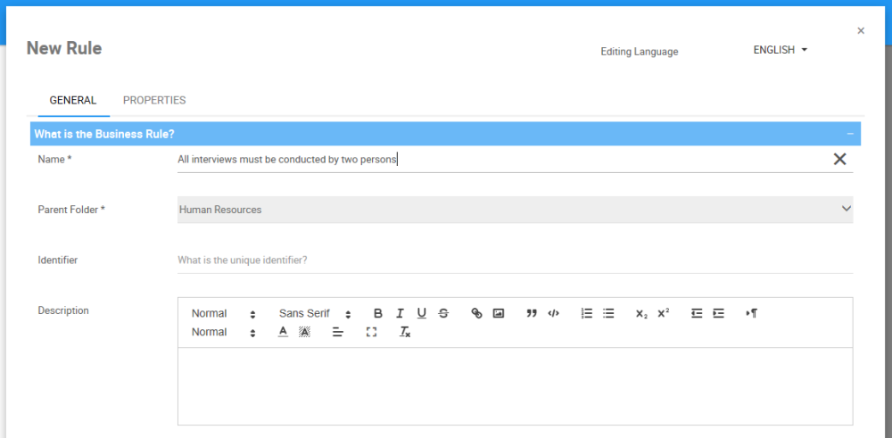The height and width of the screenshot is (438, 892).
Task: Toggle strikethrough formatting
Action: point(443,313)
